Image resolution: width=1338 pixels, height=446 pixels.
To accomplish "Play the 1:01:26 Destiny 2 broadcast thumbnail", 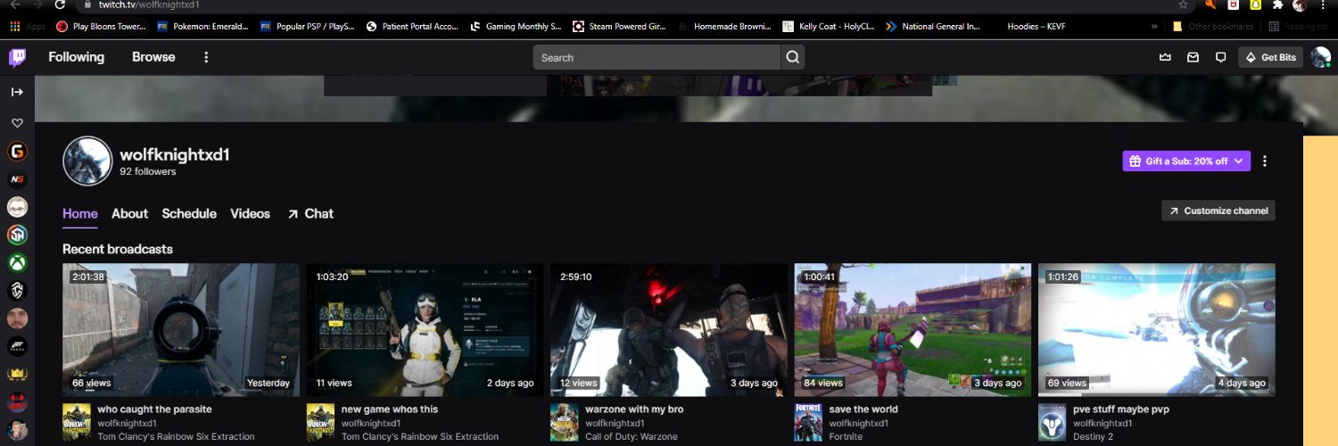I will point(1157,329).
